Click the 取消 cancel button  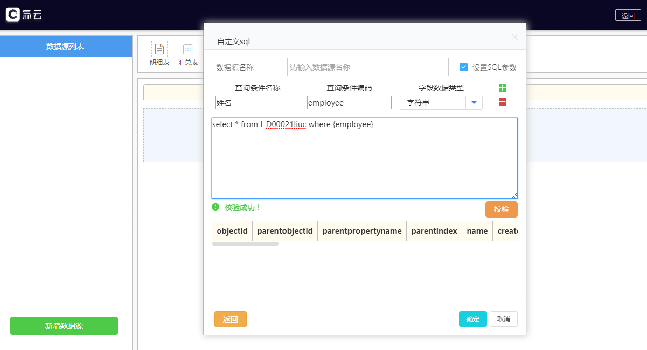(503, 319)
